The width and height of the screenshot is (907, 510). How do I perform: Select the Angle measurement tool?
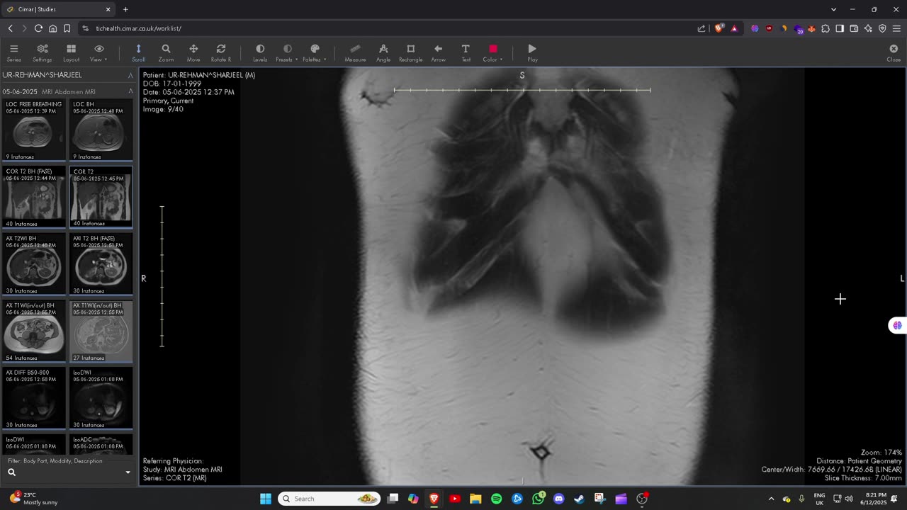coord(383,53)
